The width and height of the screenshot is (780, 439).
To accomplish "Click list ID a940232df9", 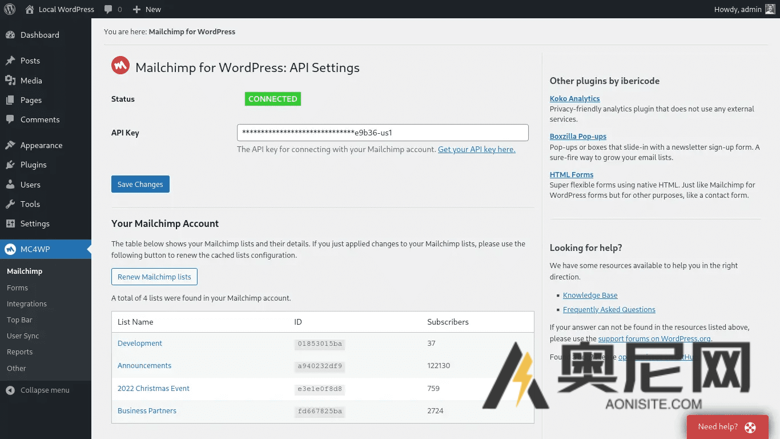I will coord(320,366).
